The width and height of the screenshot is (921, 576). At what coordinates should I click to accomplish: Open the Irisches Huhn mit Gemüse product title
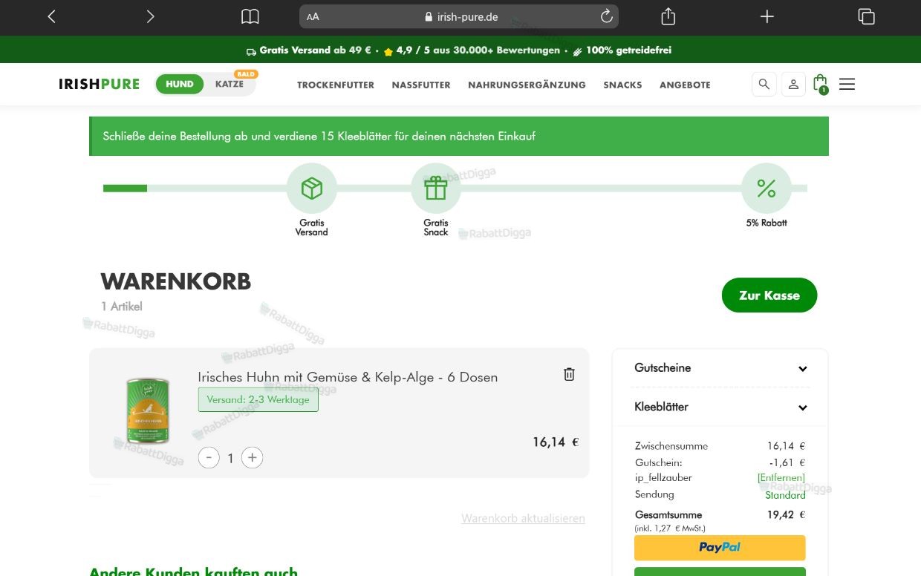point(348,377)
